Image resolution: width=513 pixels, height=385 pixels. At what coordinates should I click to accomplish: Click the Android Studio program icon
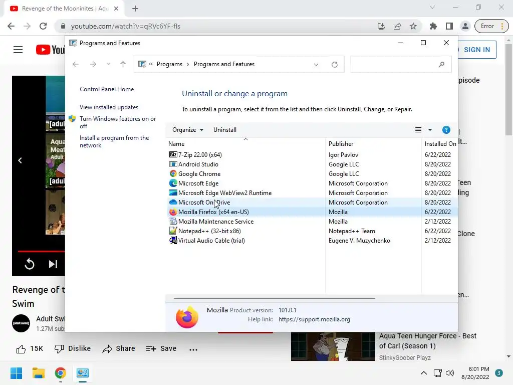pyautogui.click(x=173, y=164)
